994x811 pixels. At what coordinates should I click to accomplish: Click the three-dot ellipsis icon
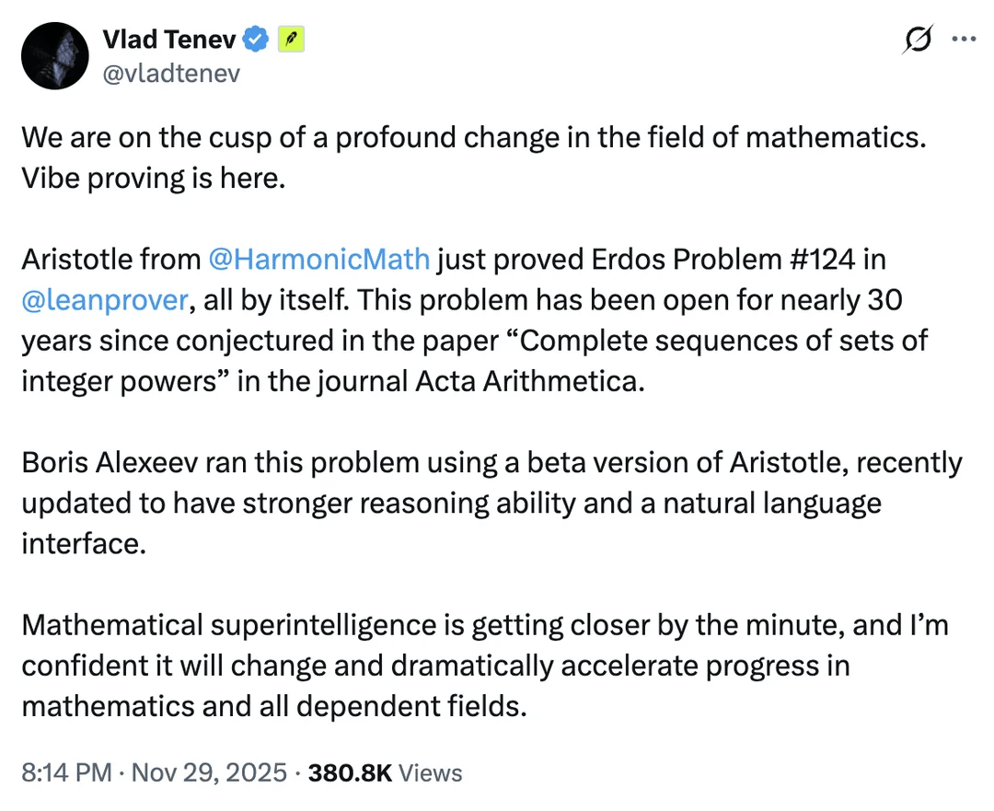click(x=964, y=39)
